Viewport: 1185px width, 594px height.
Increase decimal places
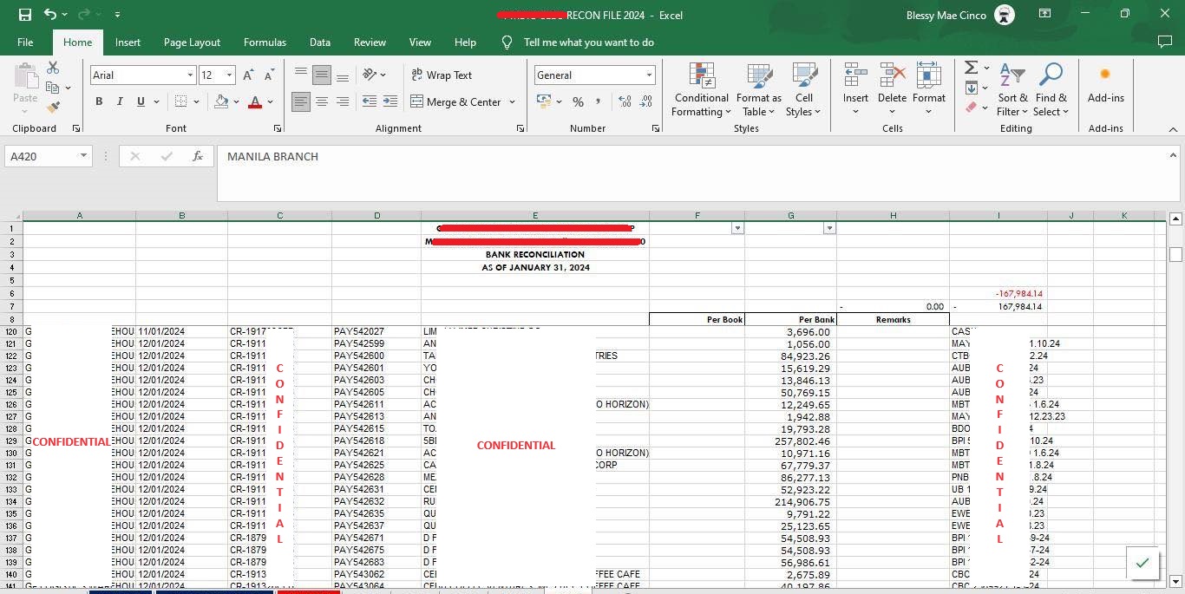point(625,101)
